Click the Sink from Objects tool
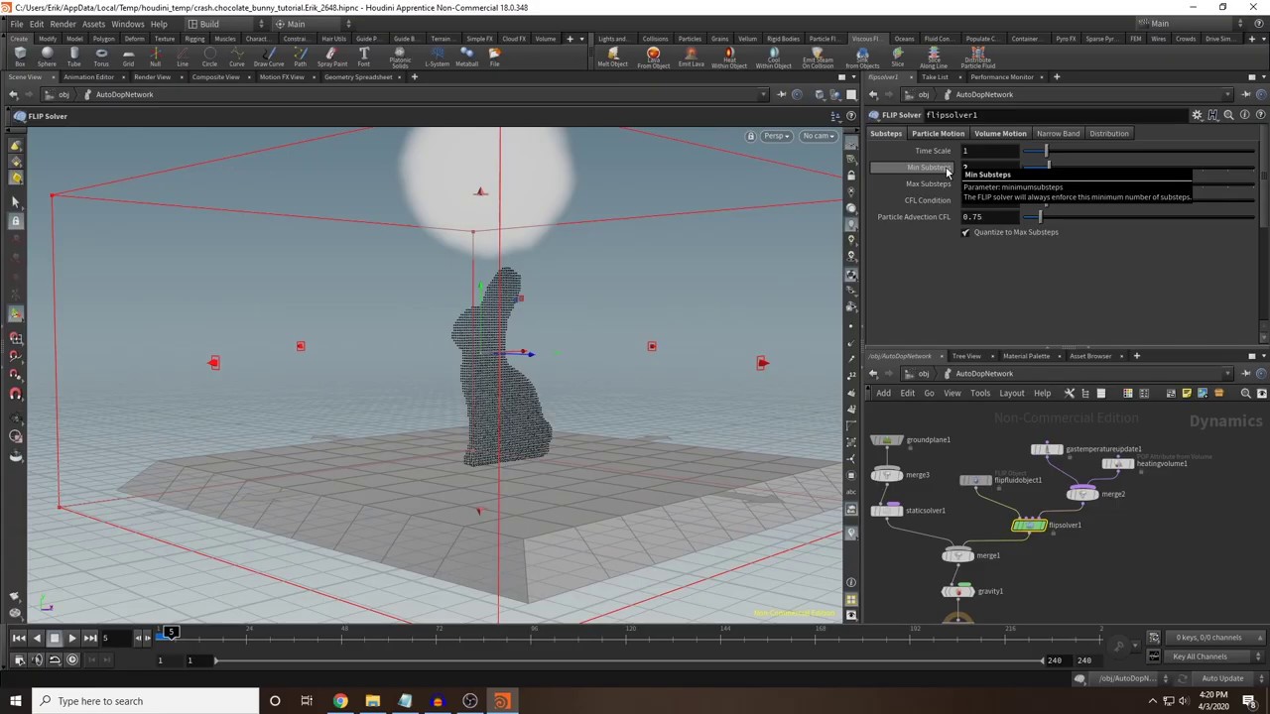 point(862,58)
